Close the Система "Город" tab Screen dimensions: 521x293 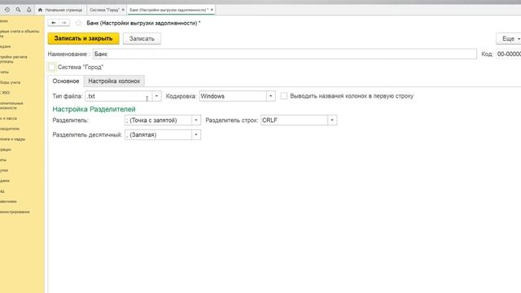[123, 10]
